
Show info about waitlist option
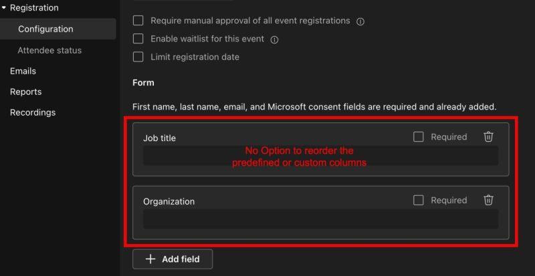(x=274, y=39)
